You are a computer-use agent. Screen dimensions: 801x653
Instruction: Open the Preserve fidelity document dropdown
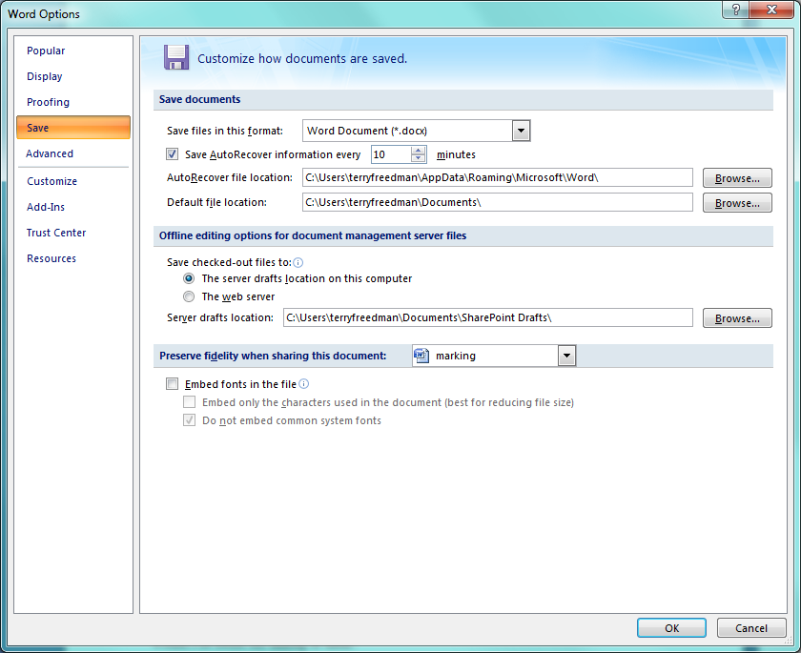point(566,356)
